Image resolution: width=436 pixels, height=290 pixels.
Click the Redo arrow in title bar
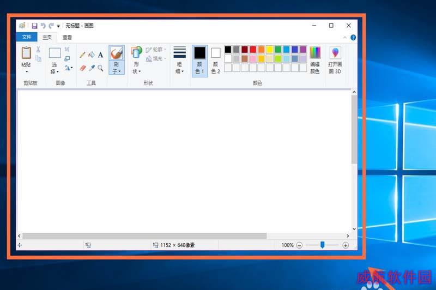(x=51, y=26)
